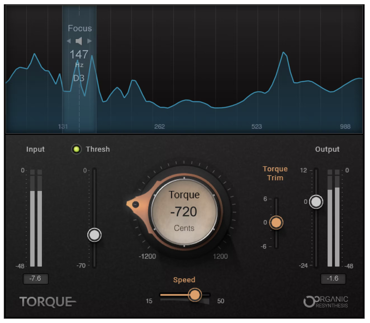Click the Input level readout -7.6
This screenshot has width=370, height=323.
tap(35, 279)
